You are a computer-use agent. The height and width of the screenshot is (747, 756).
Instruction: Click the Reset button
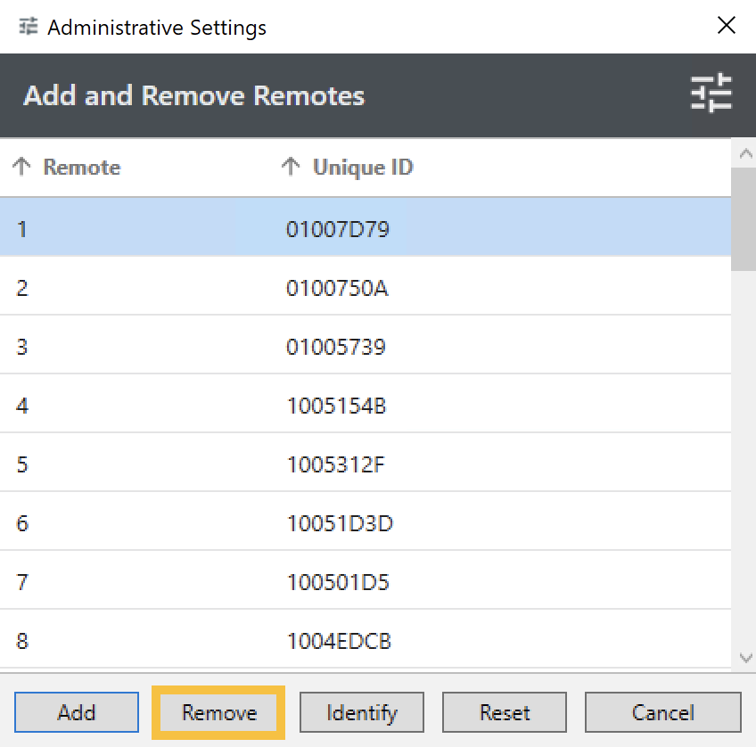tap(505, 713)
